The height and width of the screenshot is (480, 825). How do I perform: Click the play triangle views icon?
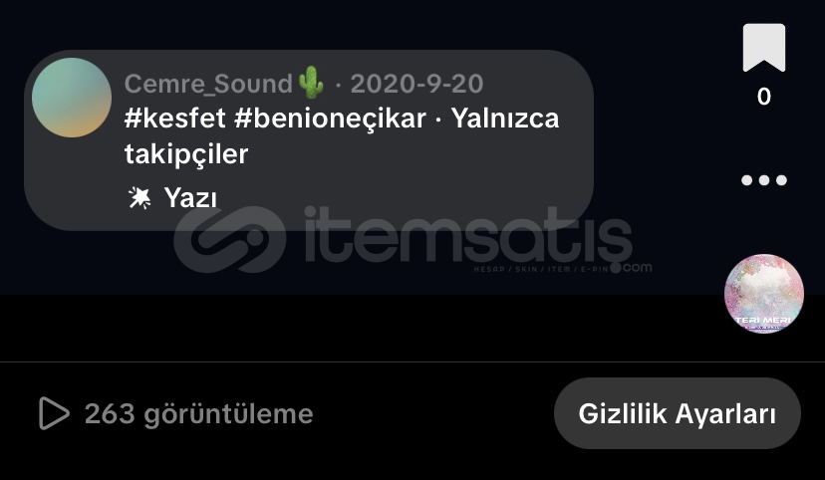54,413
